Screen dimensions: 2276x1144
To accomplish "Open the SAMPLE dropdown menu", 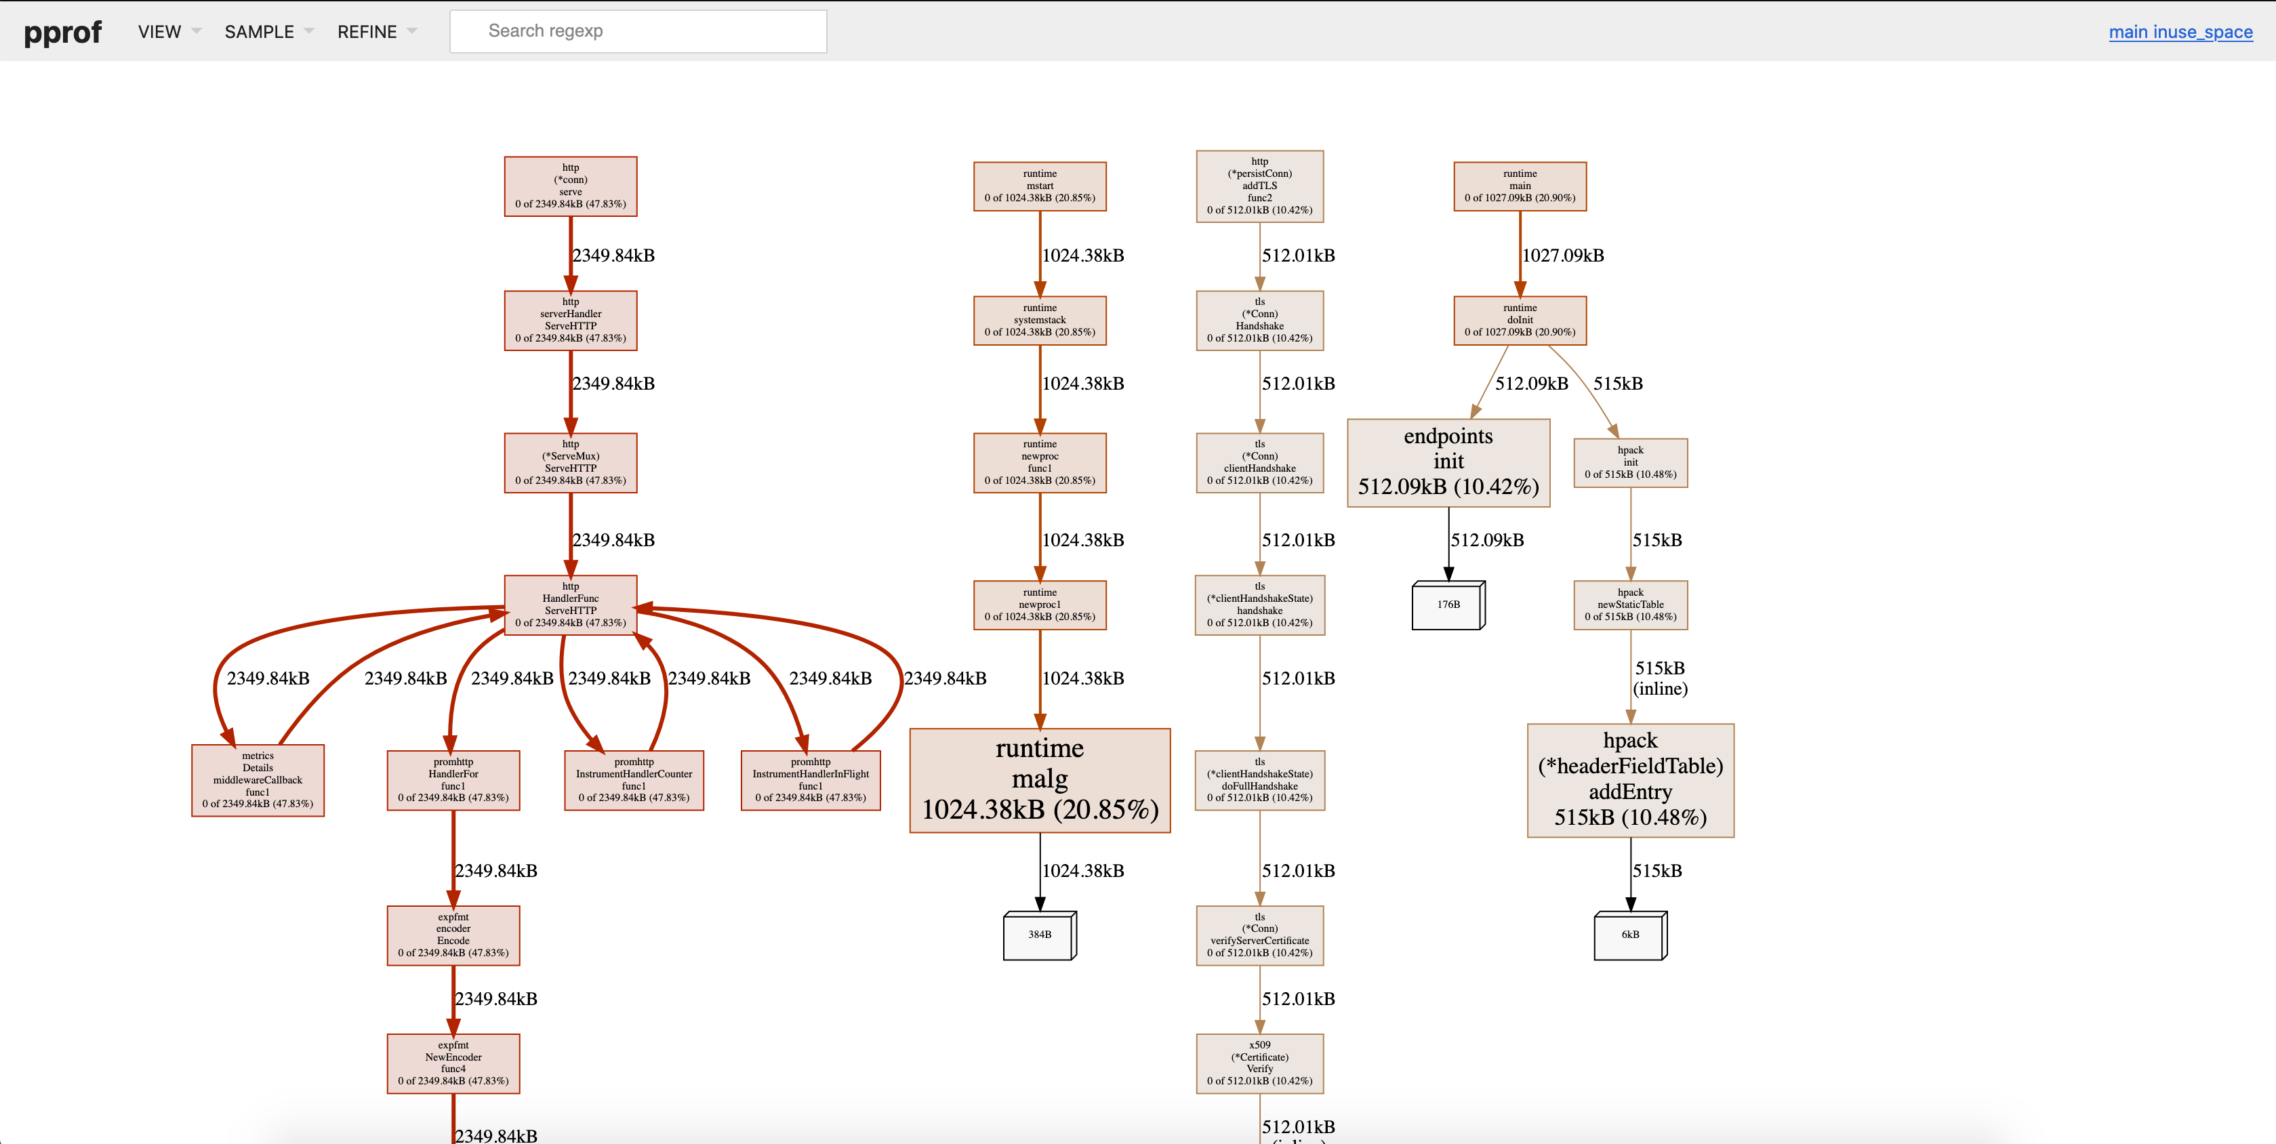I will (x=268, y=32).
